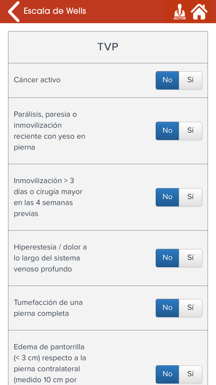Select Sí for Cáncer activo
This screenshot has width=216, height=385.
coord(191,80)
